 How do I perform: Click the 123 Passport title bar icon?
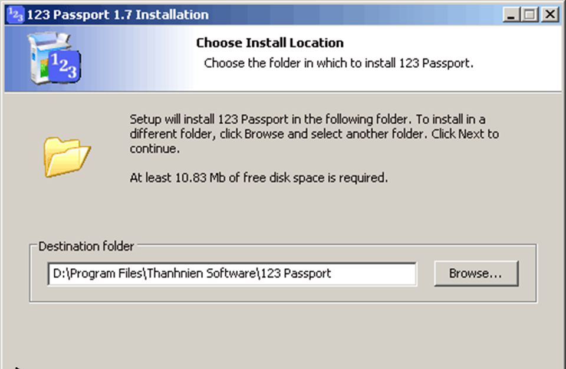[x=15, y=15]
